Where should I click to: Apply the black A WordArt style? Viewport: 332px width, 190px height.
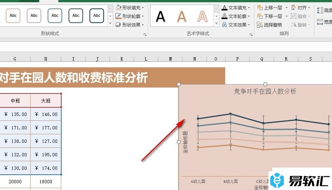point(160,16)
